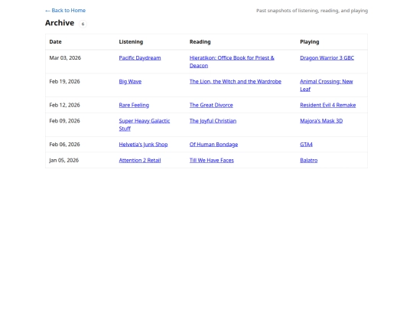Viewport: 413px width, 310px height.
Task: Click the Past snapshots subtitle text
Action: click(312, 11)
